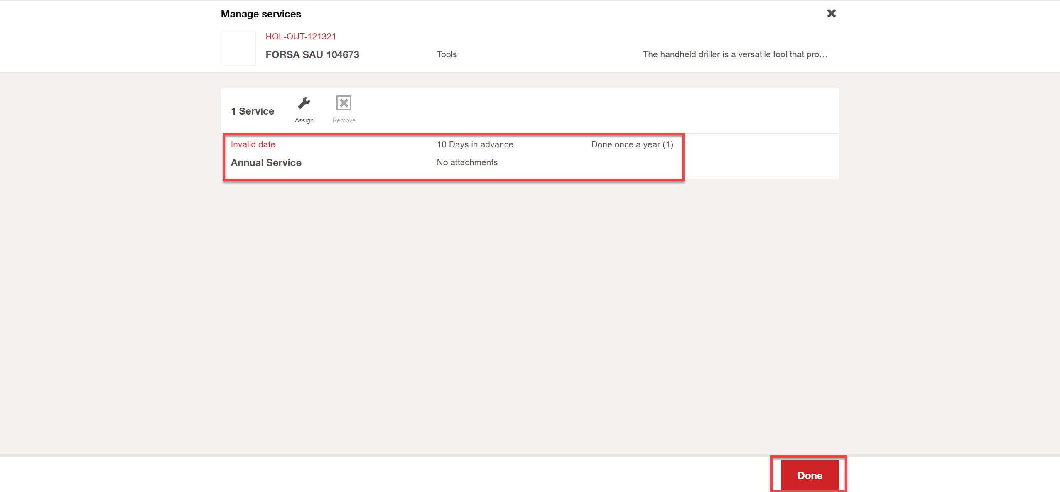Click the Tools category label
Viewport: 1060px width, 492px height.
coord(447,54)
